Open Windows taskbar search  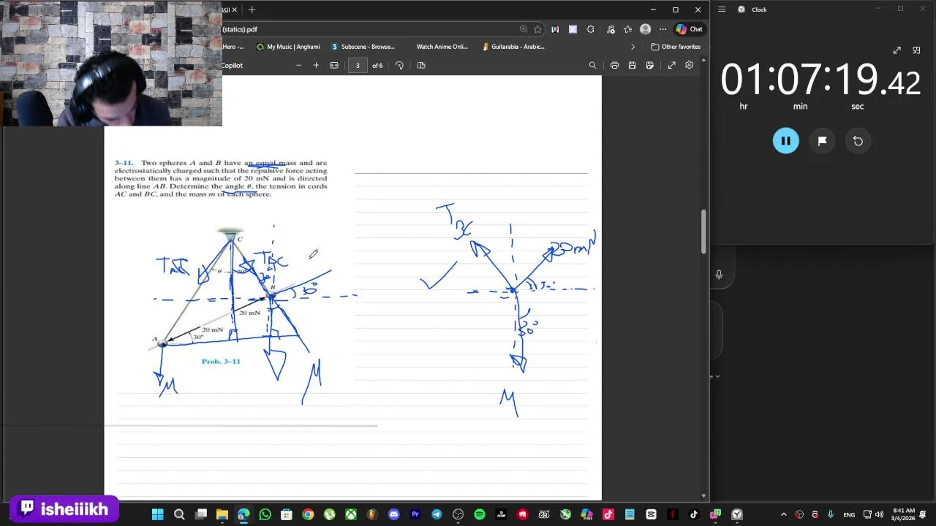coord(179,514)
